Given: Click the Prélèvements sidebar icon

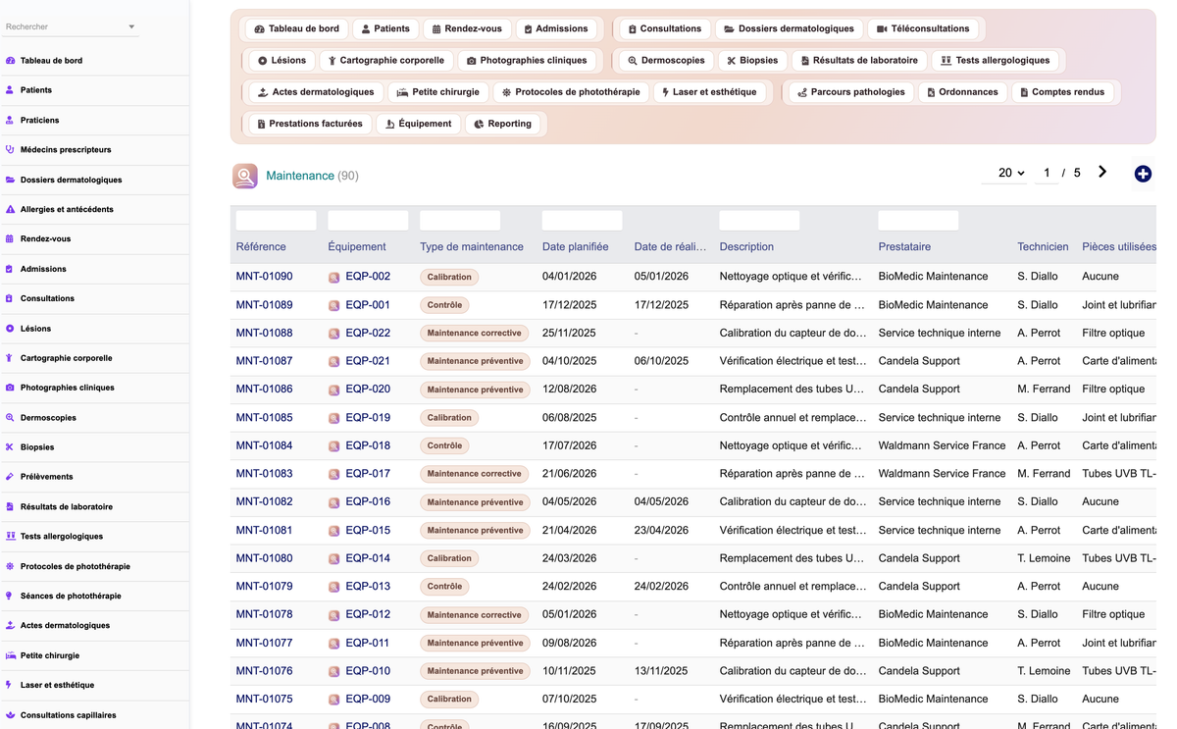Looking at the screenshot, I should tap(10, 477).
